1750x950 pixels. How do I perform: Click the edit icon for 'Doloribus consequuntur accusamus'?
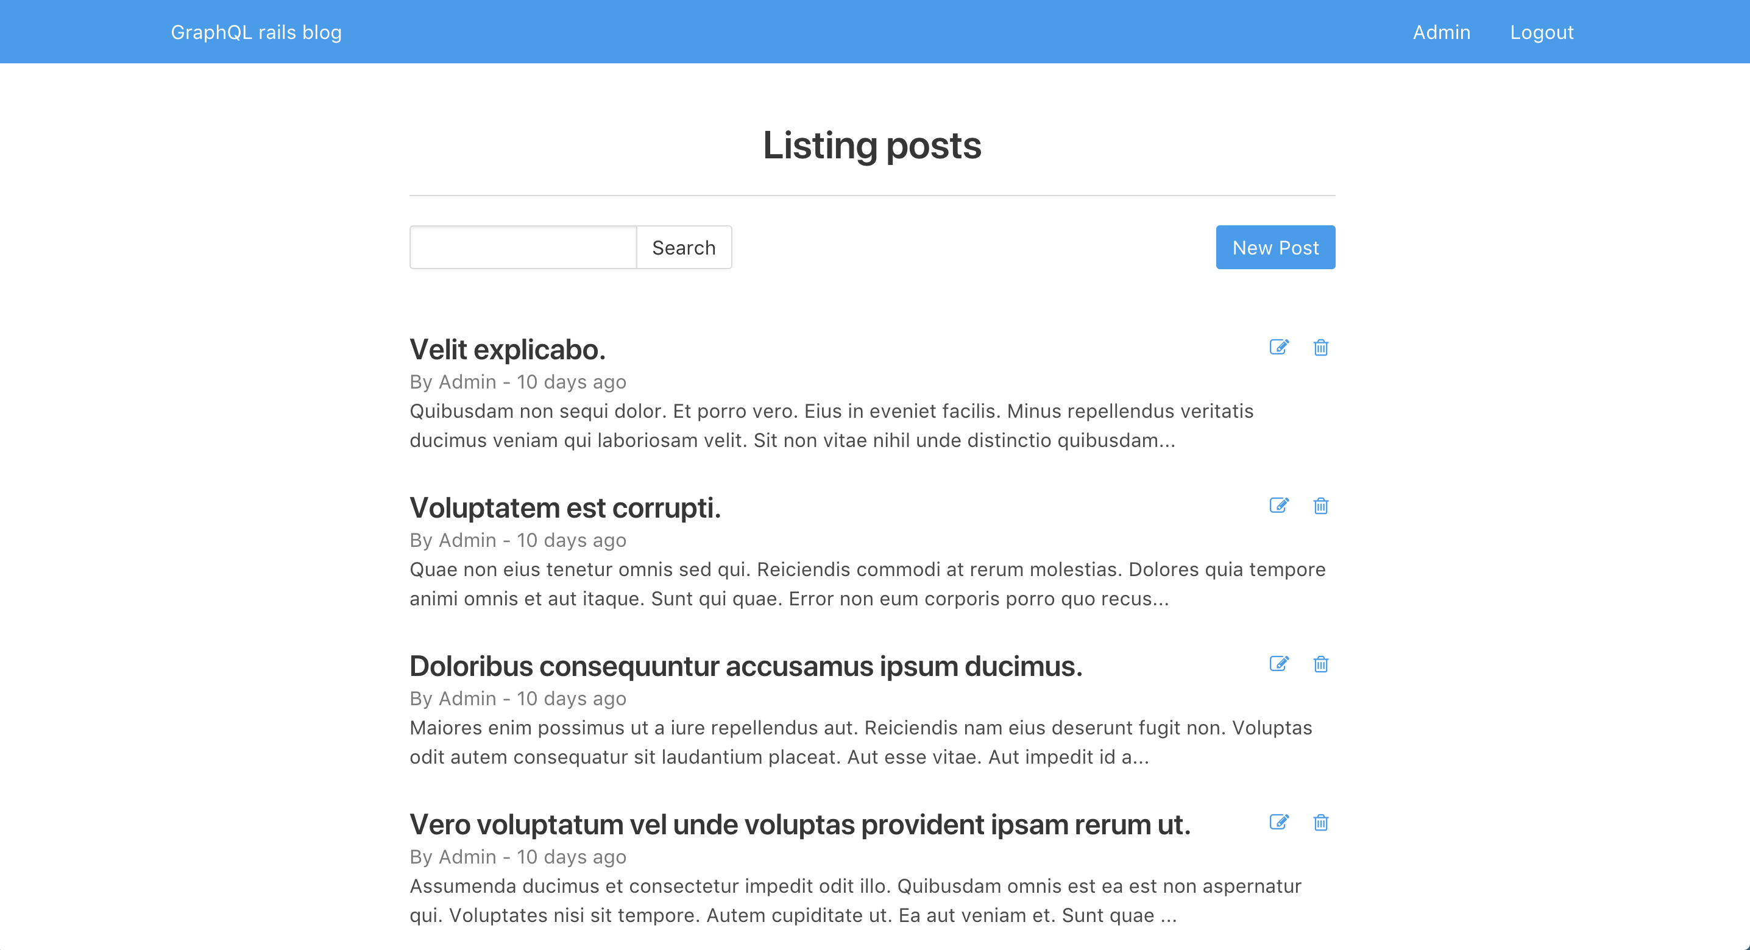pos(1280,663)
